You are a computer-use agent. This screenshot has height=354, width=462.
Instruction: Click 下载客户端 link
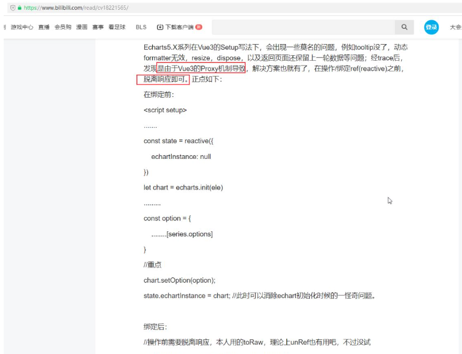(179, 27)
